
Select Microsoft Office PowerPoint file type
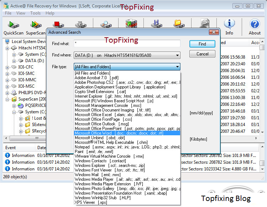pos(127,129)
